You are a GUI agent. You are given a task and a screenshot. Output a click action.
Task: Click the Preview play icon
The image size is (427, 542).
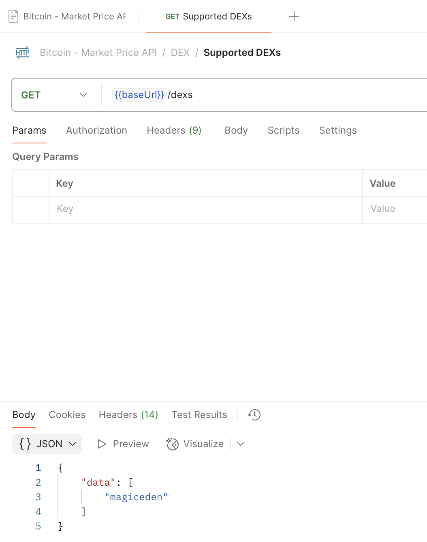tap(102, 444)
